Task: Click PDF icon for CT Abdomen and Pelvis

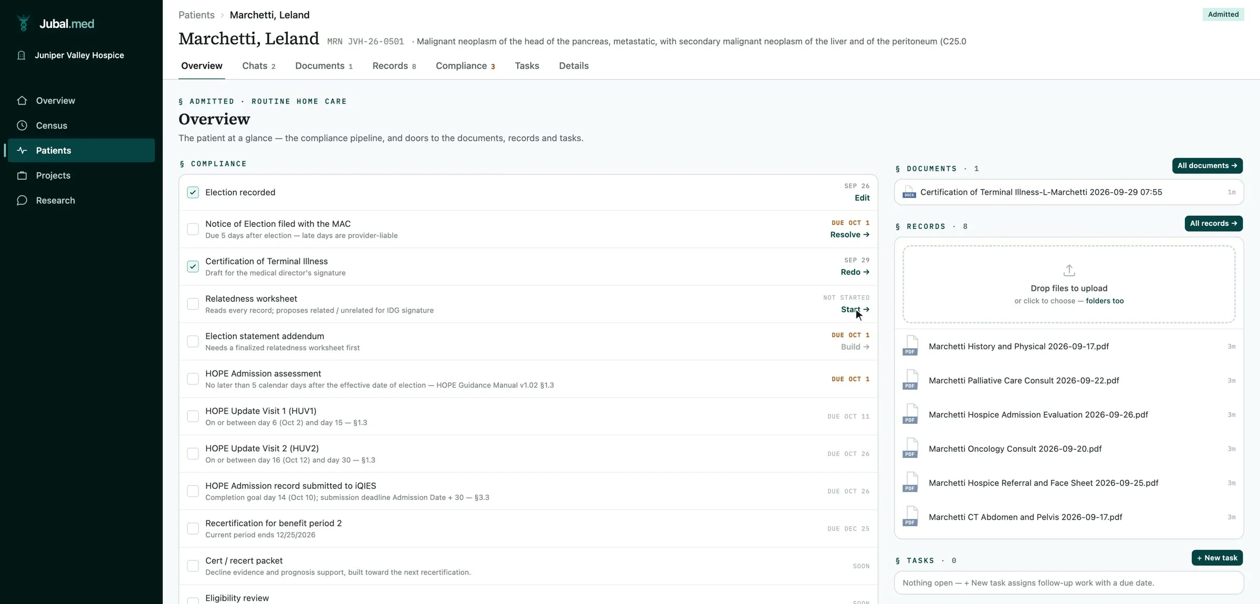Action: [910, 517]
